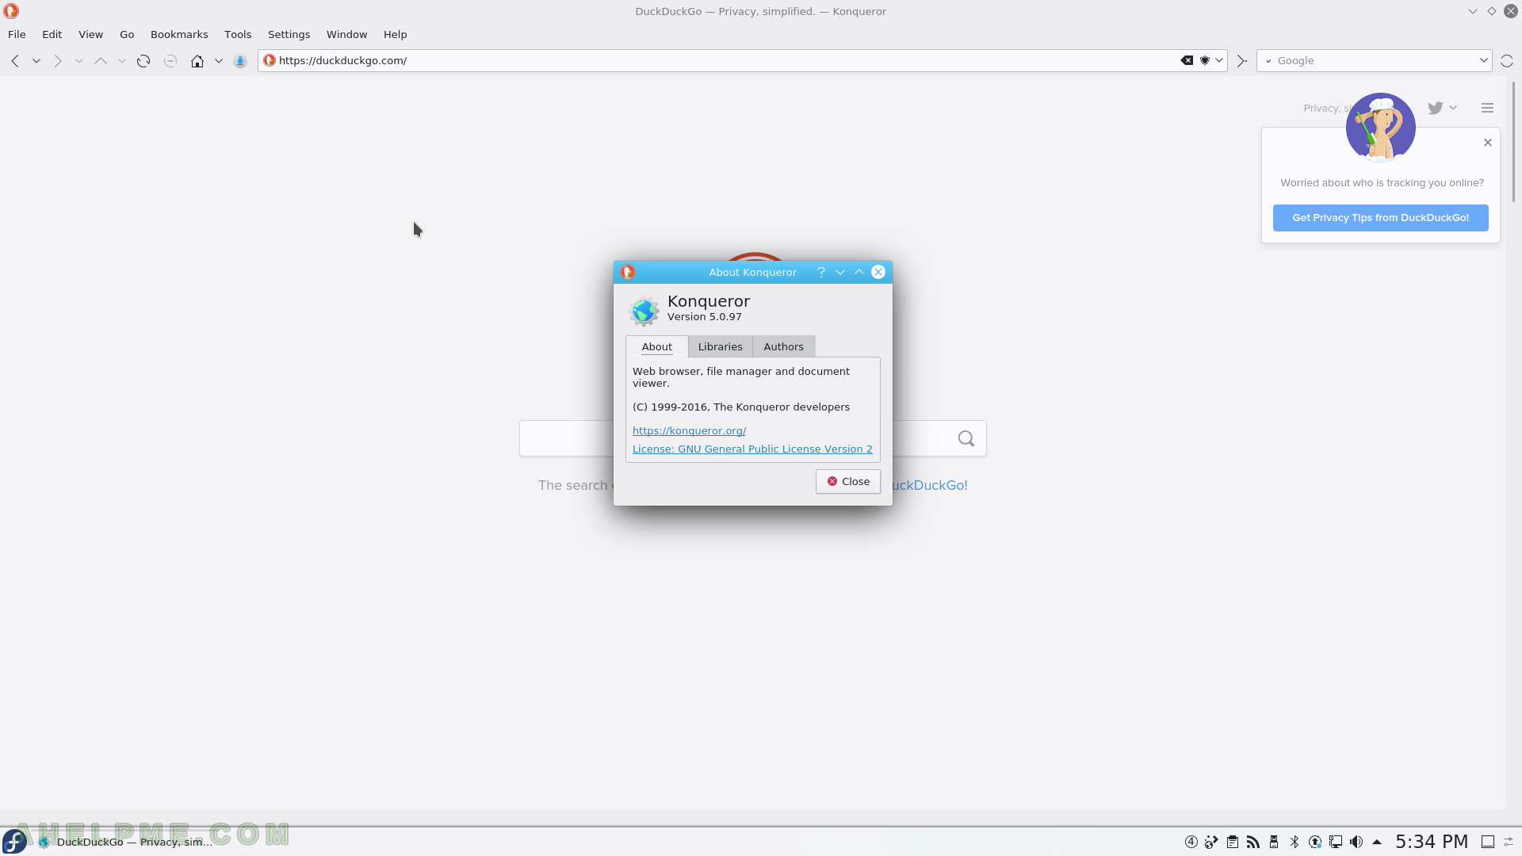This screenshot has height=856, width=1522.
Task: Open the Window menu
Action: 347,34
